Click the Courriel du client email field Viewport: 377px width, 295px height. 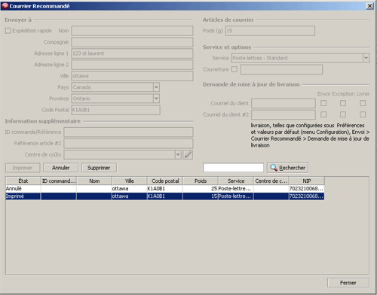point(284,103)
